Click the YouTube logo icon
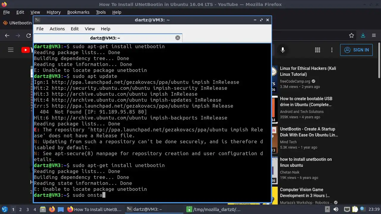The height and width of the screenshot is (214, 381). click(26, 50)
